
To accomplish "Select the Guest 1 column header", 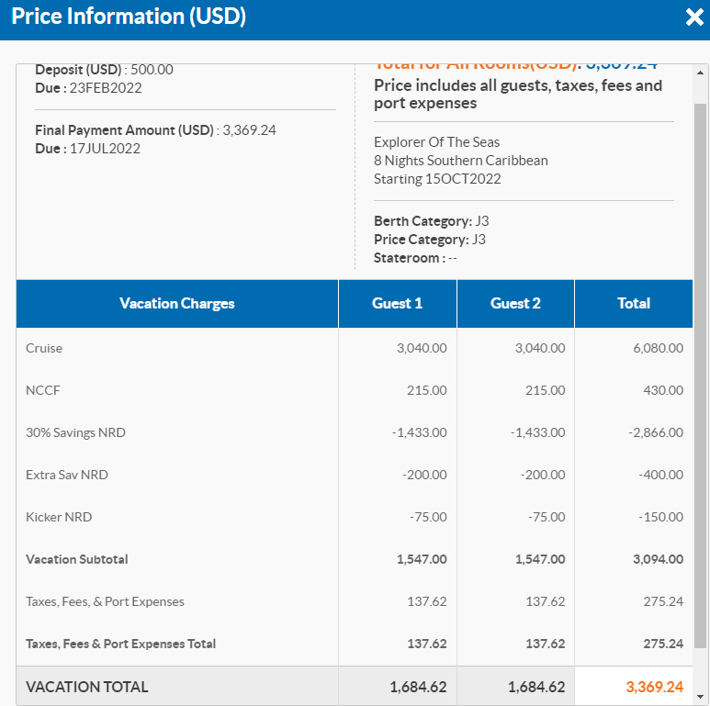I will tap(397, 303).
